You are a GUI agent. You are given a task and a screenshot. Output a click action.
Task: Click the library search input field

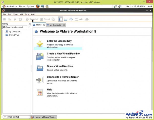(15, 27)
